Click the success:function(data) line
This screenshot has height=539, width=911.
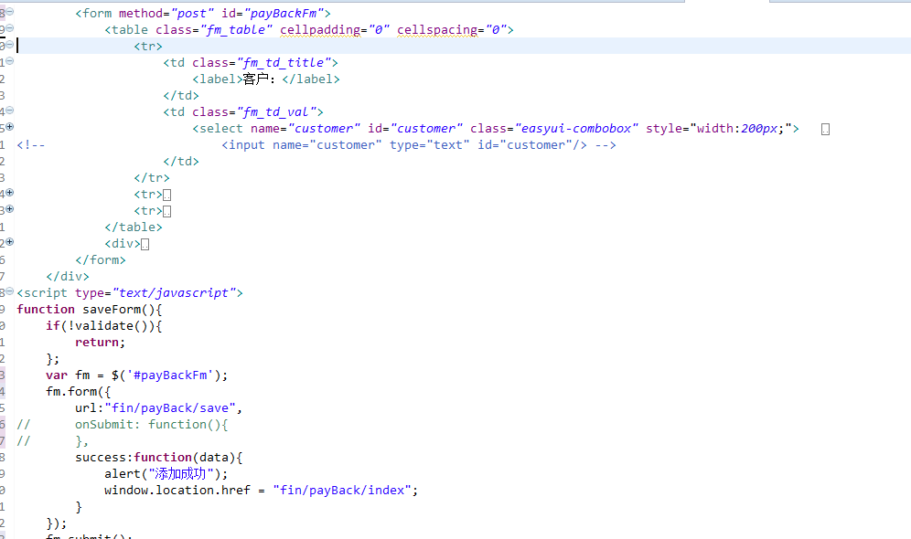pyautogui.click(x=158, y=458)
